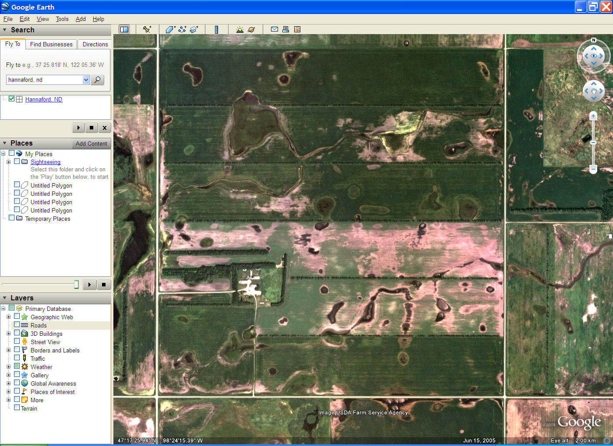The height and width of the screenshot is (446, 613).
Task: Click the Move hand joystick control
Action: [594, 91]
